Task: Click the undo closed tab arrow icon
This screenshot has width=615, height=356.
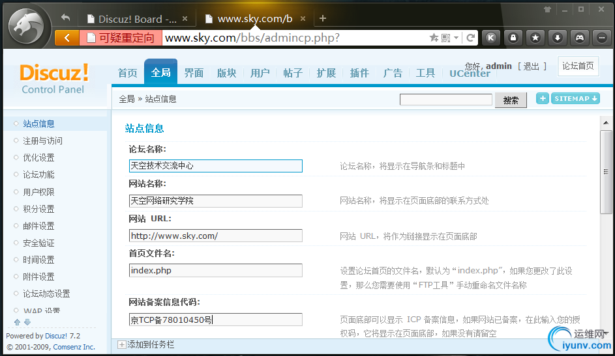Action: pyautogui.click(x=65, y=18)
